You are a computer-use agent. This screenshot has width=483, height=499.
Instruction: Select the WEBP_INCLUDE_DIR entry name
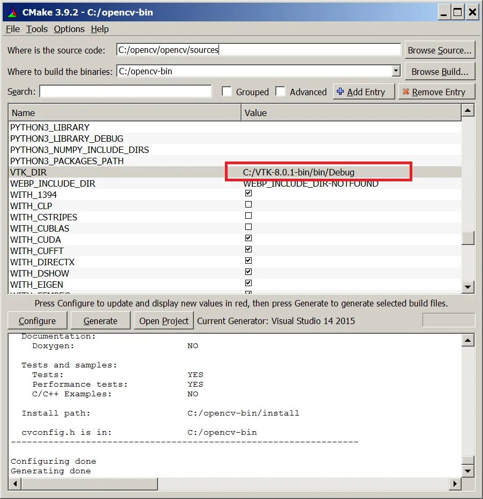(52, 183)
